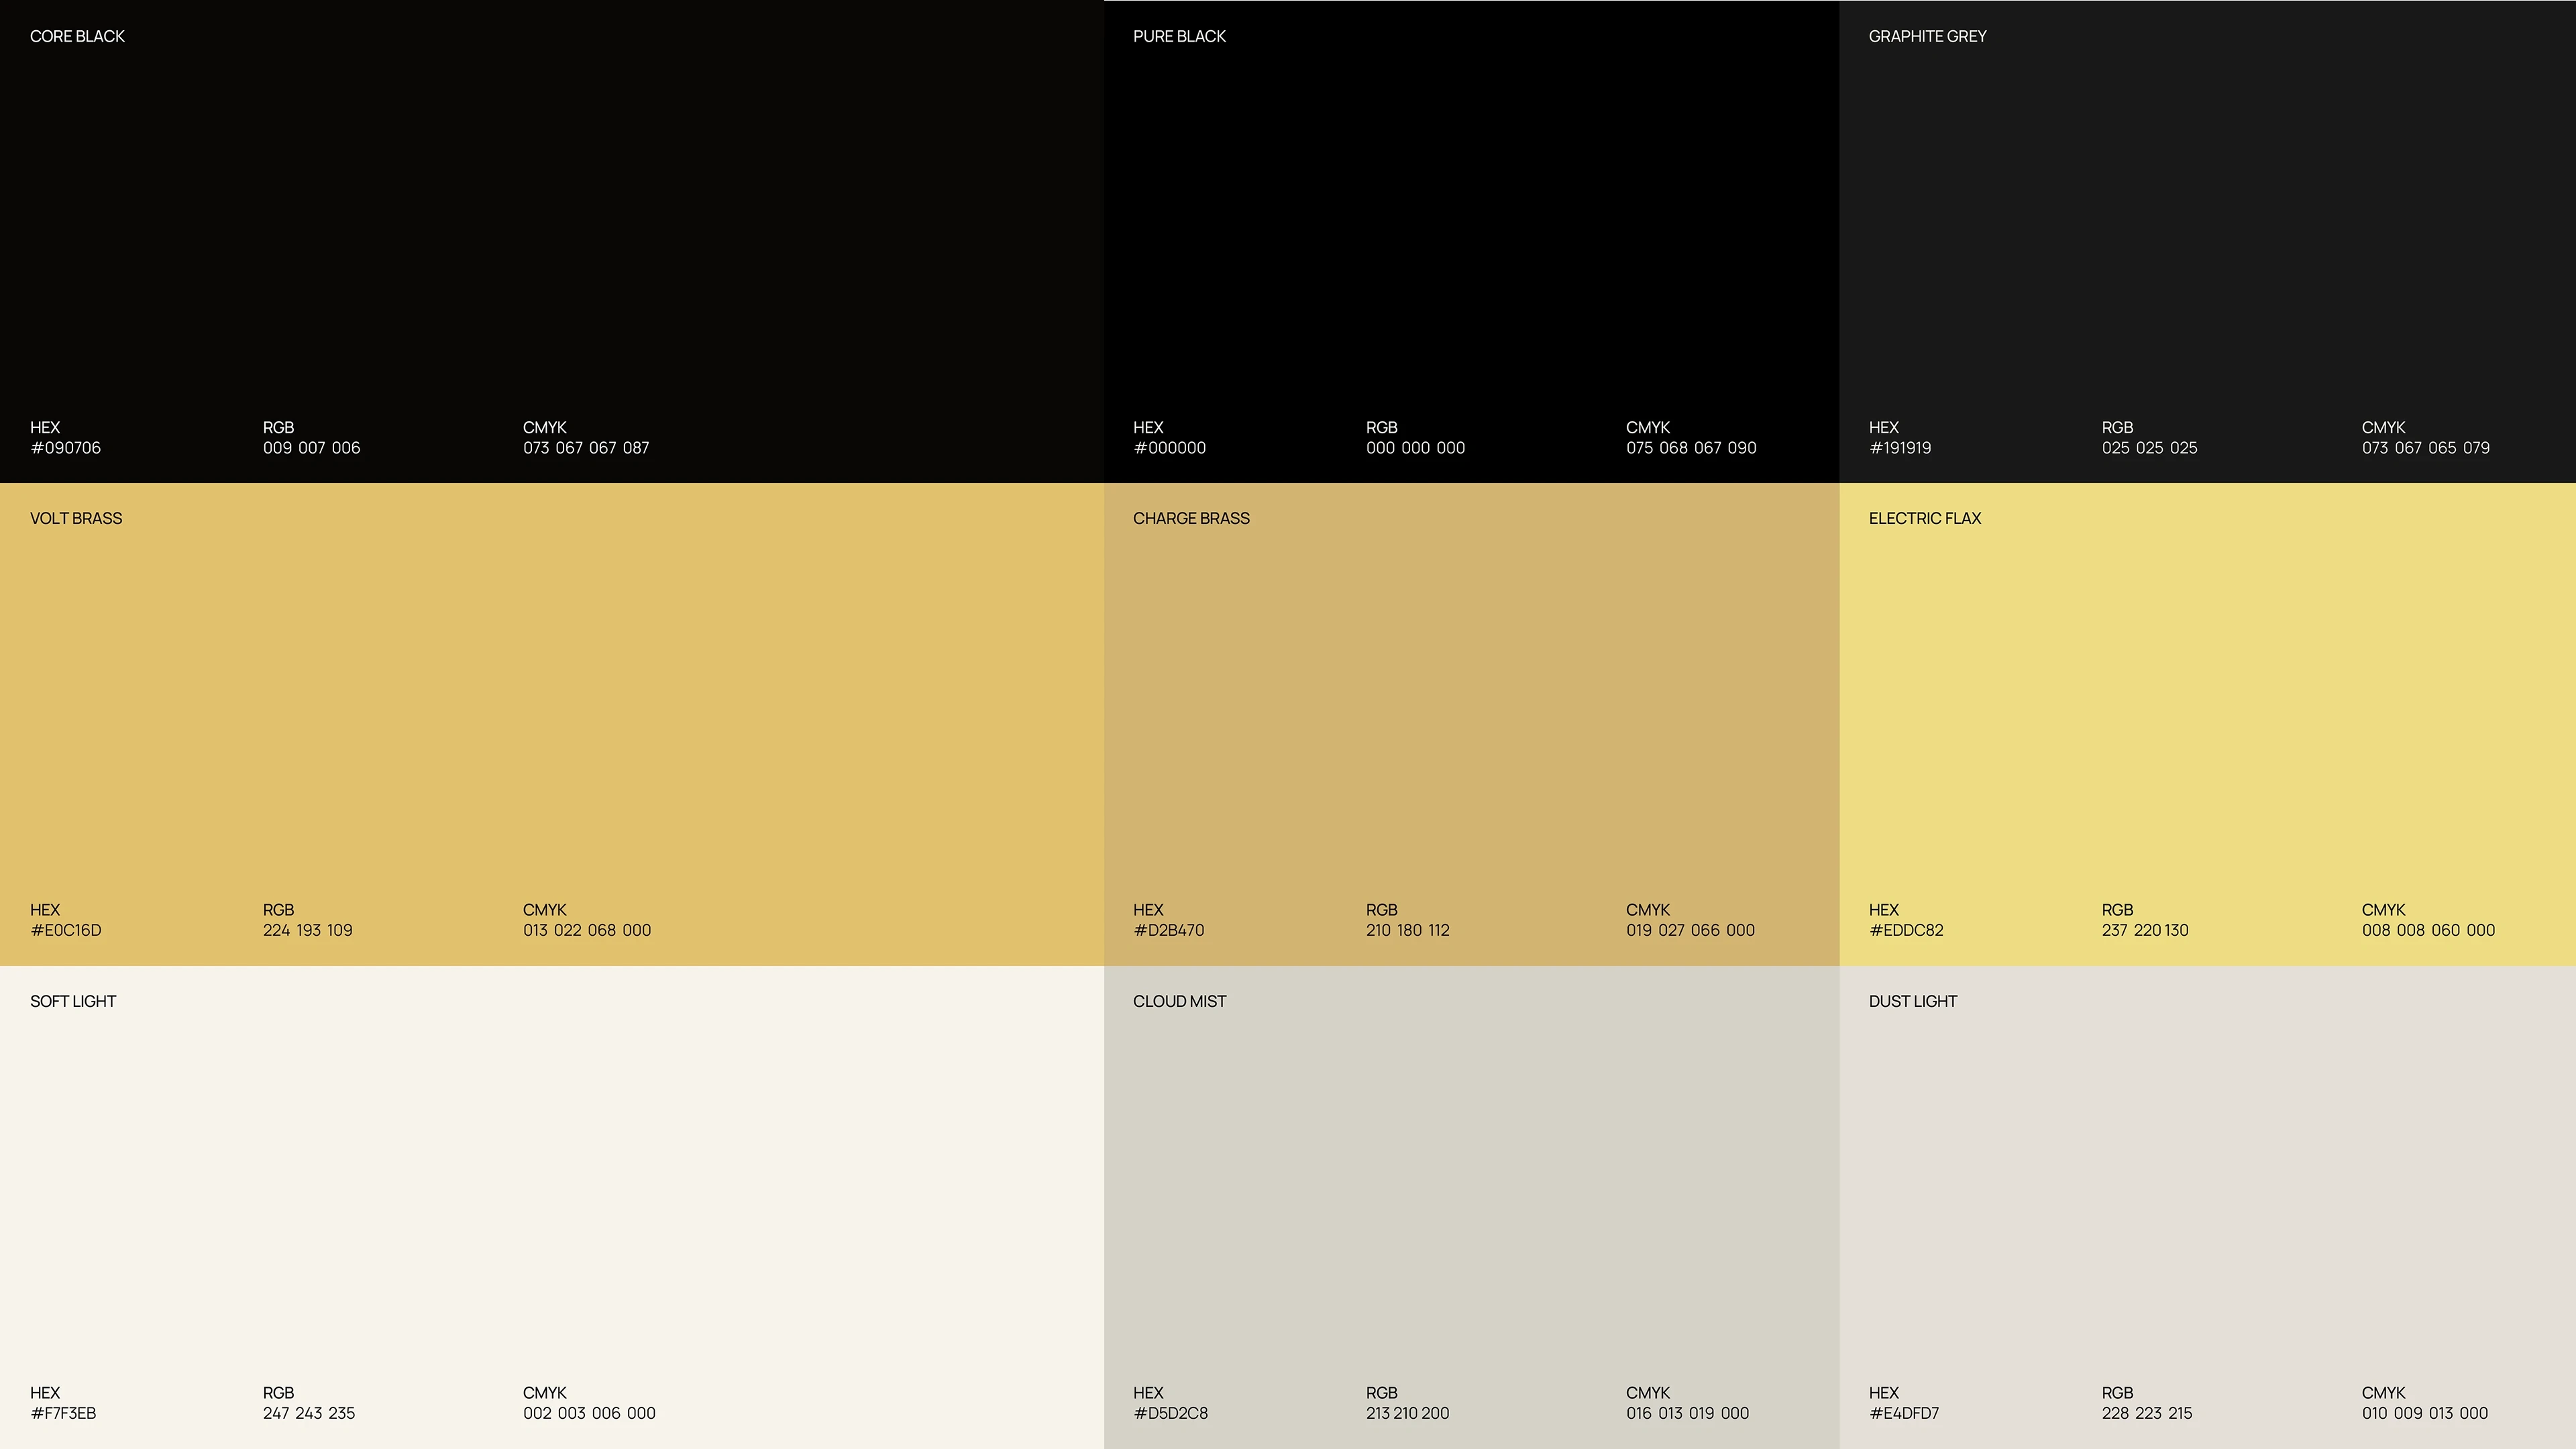Select the Pure Black swatch name

[1179, 36]
